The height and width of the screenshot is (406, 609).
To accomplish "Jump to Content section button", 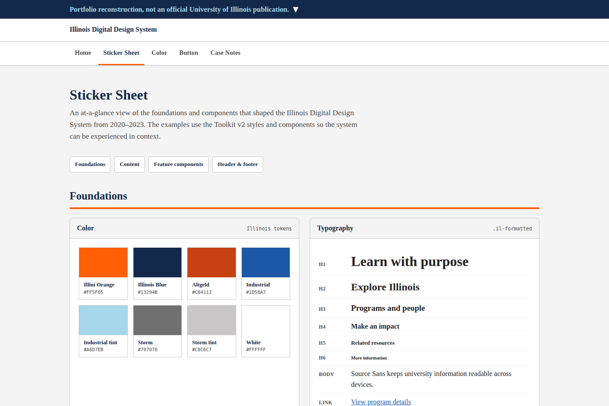I will [130, 164].
